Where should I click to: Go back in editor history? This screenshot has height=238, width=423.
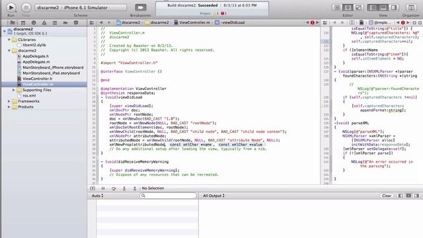101,22
